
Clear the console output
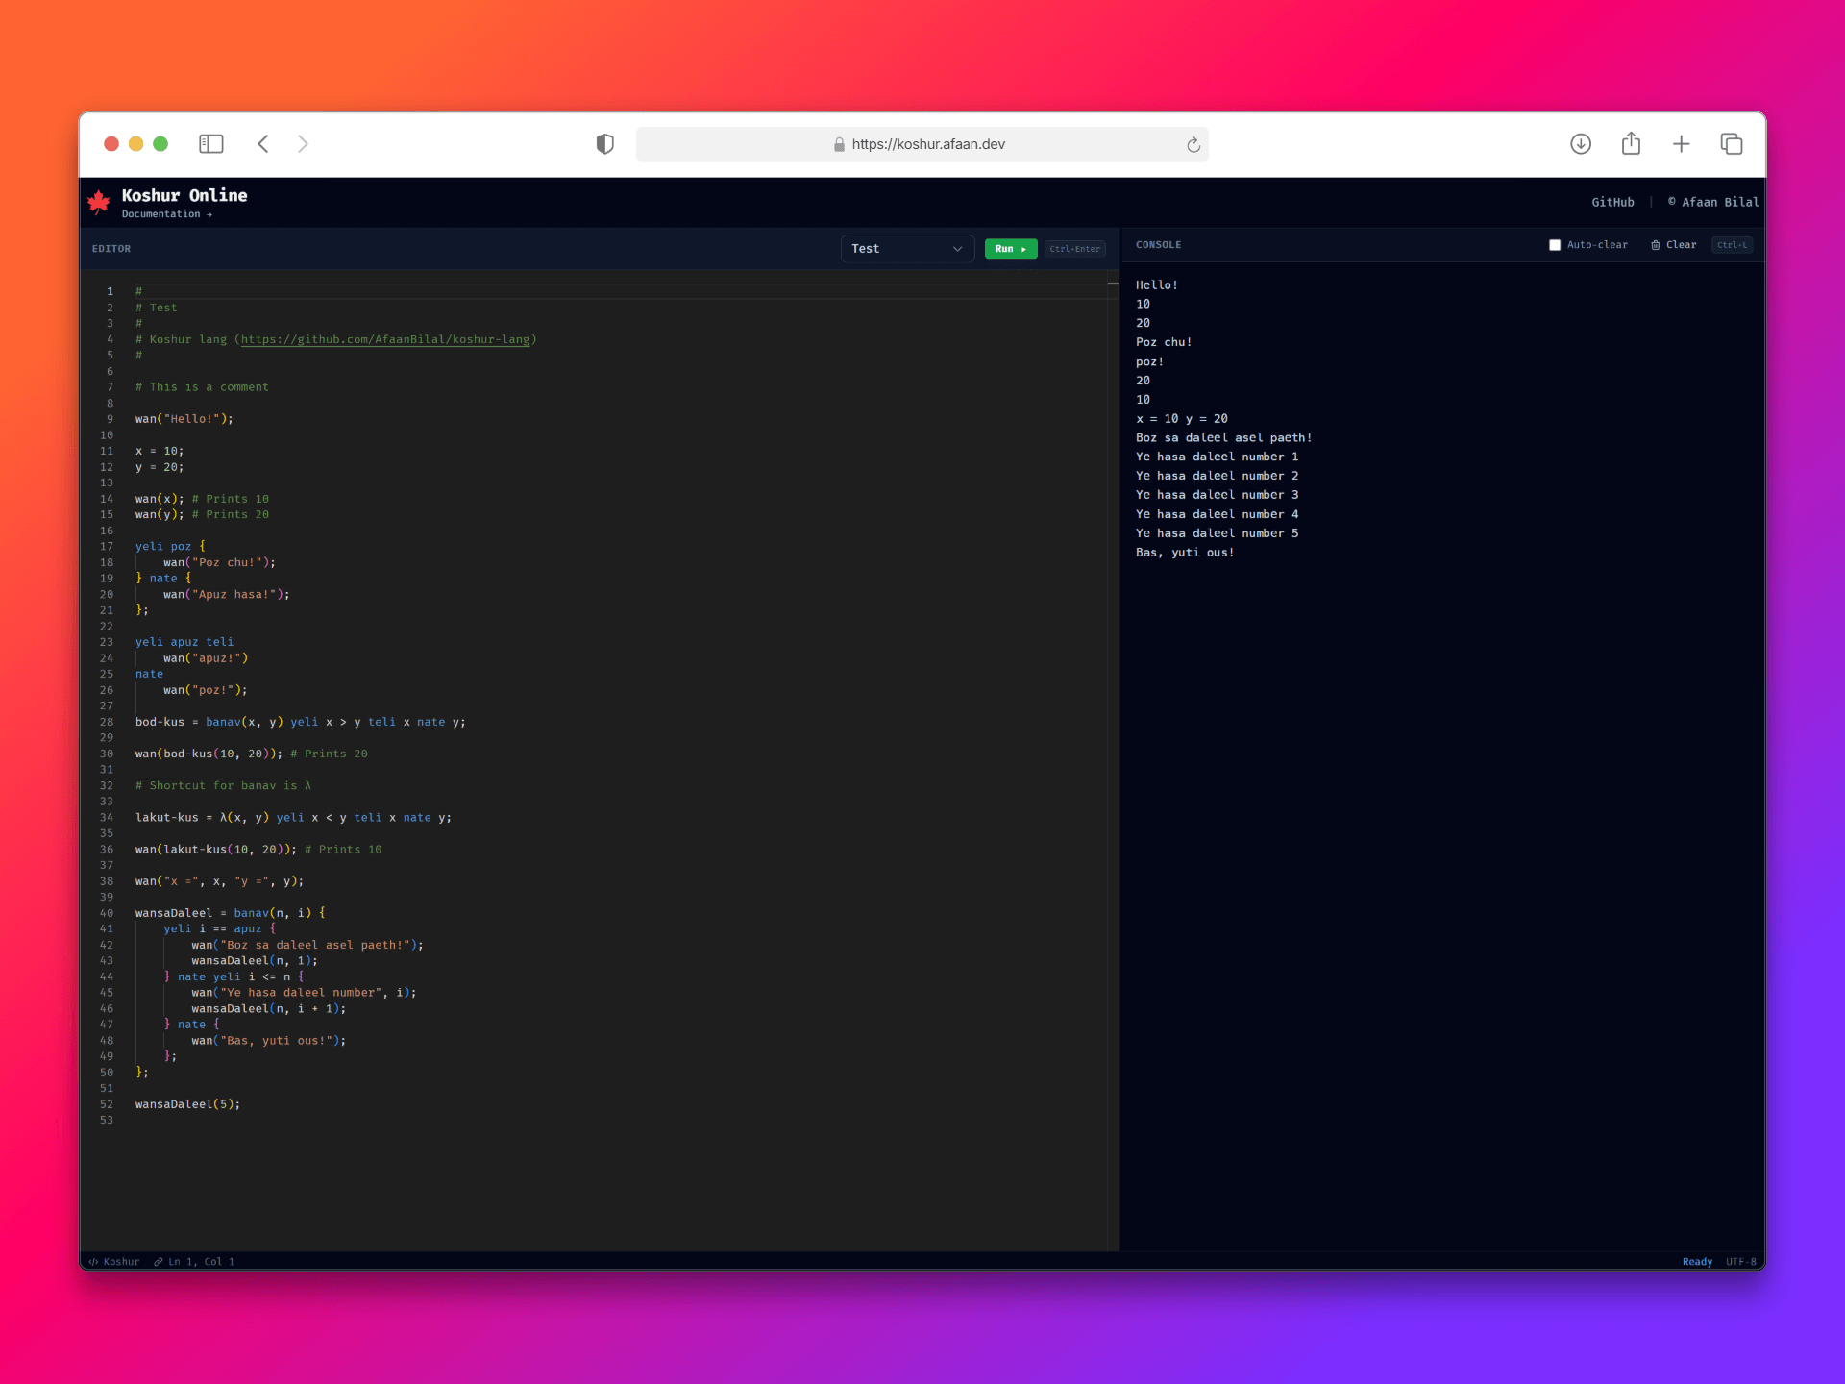(1674, 245)
